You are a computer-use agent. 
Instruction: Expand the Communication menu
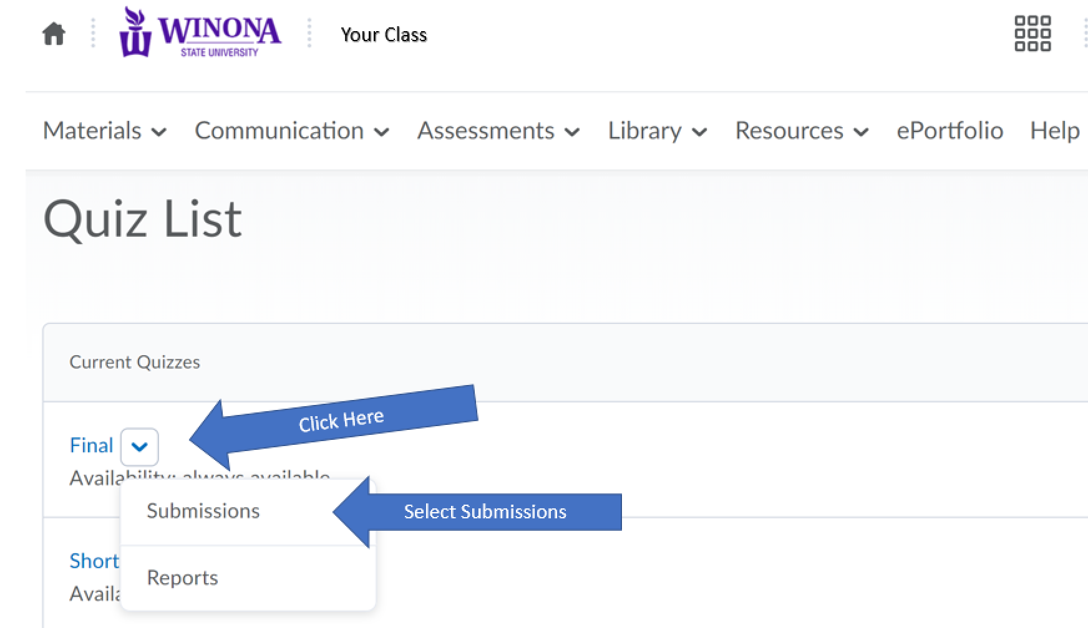tap(291, 131)
